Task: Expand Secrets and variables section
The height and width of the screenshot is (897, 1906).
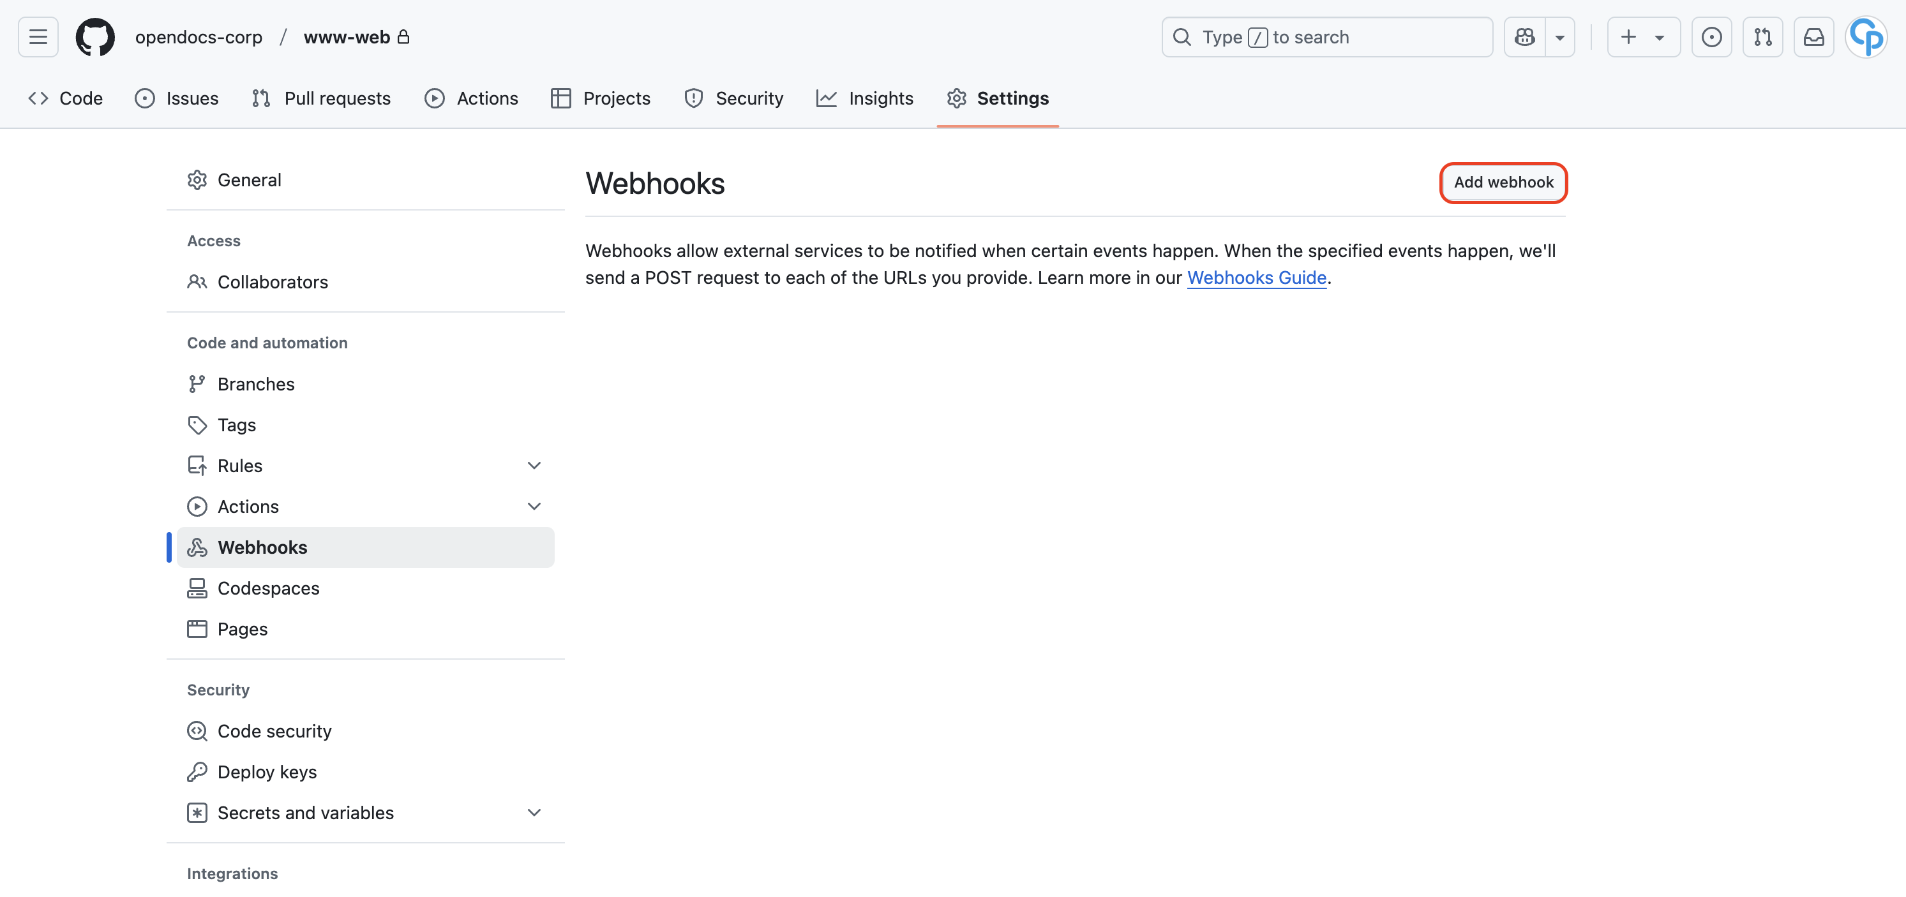Action: coord(534,813)
